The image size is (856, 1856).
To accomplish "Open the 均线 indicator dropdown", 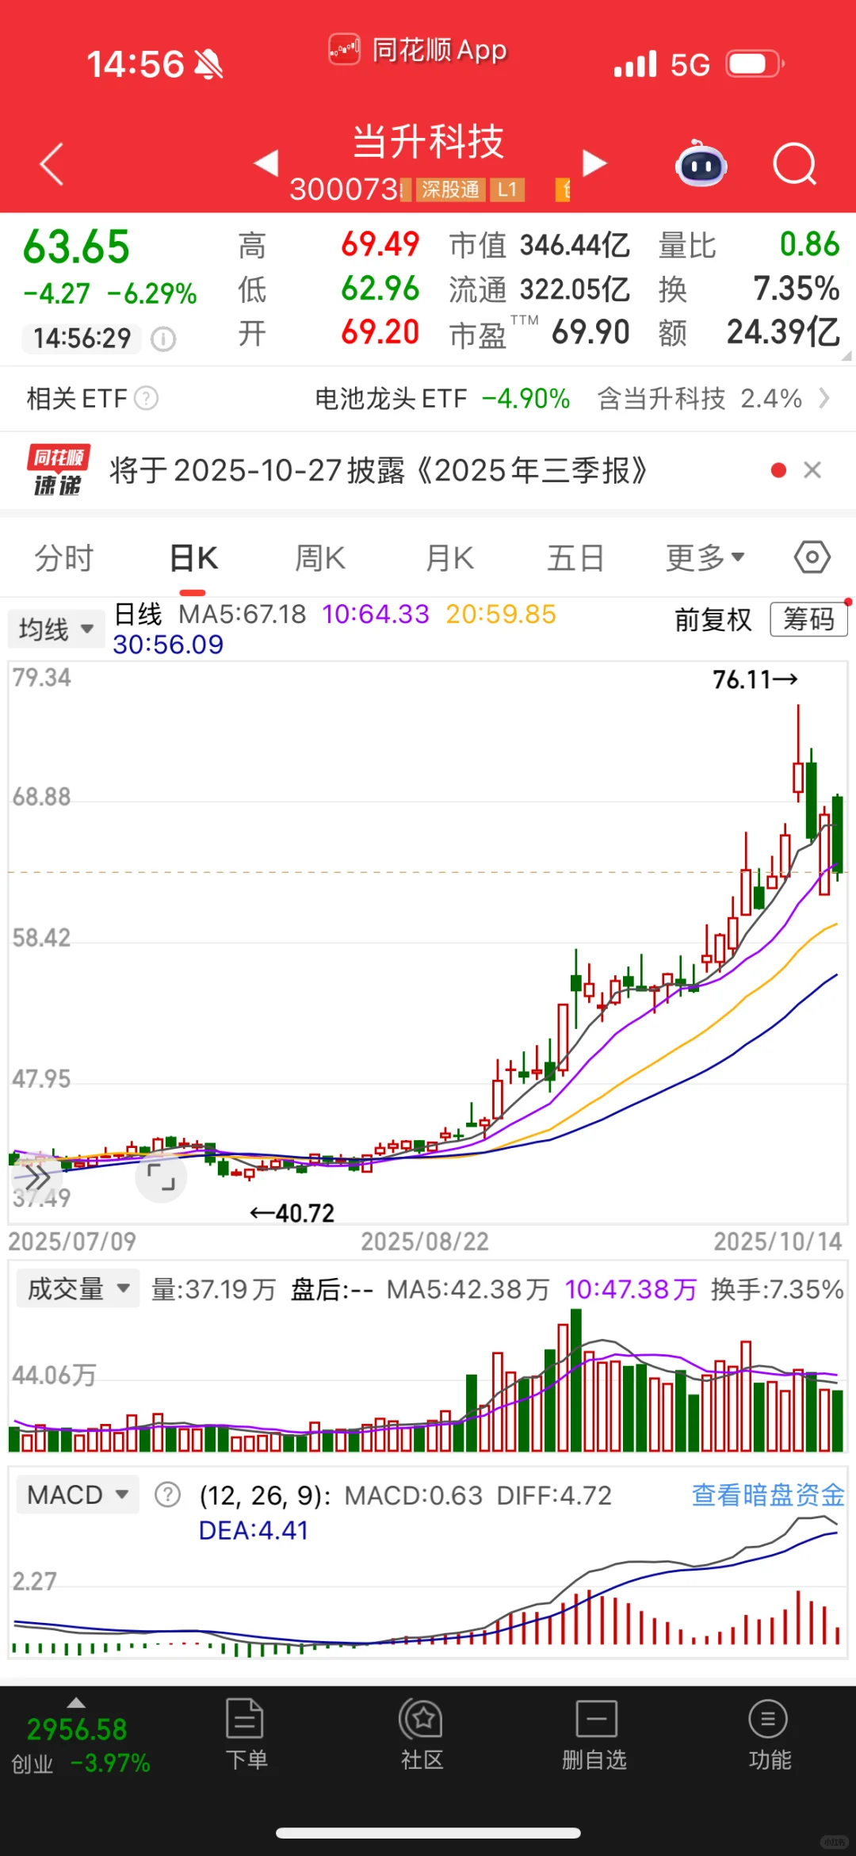I will [x=56, y=630].
